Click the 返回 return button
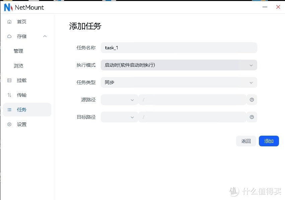The width and height of the screenshot is (285, 200). point(246,141)
